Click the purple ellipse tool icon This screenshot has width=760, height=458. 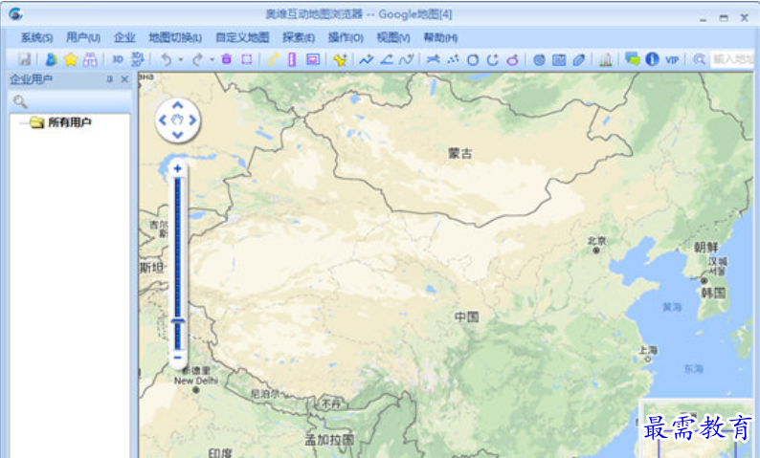point(512,60)
